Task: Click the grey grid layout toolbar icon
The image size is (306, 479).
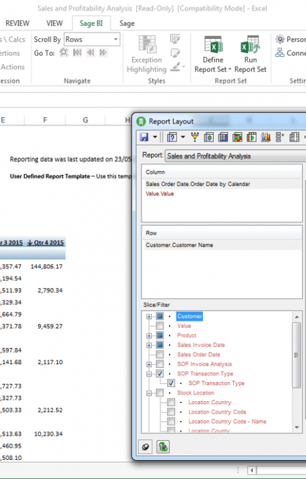Action: coord(294,137)
